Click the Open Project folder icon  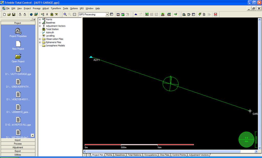(18, 56)
